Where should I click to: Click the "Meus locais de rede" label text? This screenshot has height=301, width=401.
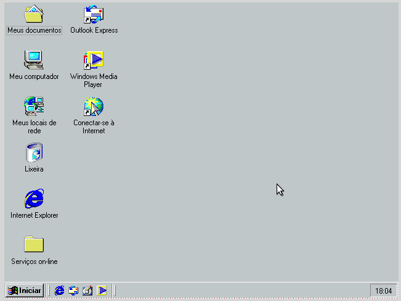(34, 127)
